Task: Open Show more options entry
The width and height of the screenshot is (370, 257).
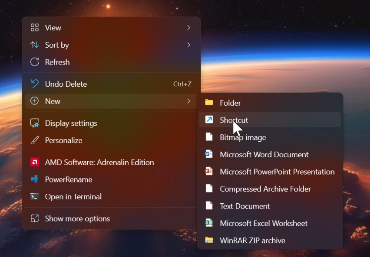Action: point(77,219)
